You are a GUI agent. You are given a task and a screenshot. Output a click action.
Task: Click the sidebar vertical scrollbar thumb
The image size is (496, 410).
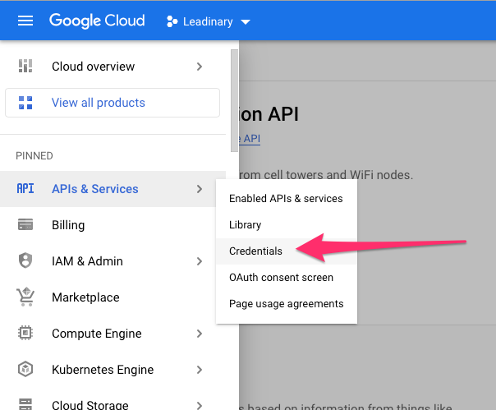point(234,101)
